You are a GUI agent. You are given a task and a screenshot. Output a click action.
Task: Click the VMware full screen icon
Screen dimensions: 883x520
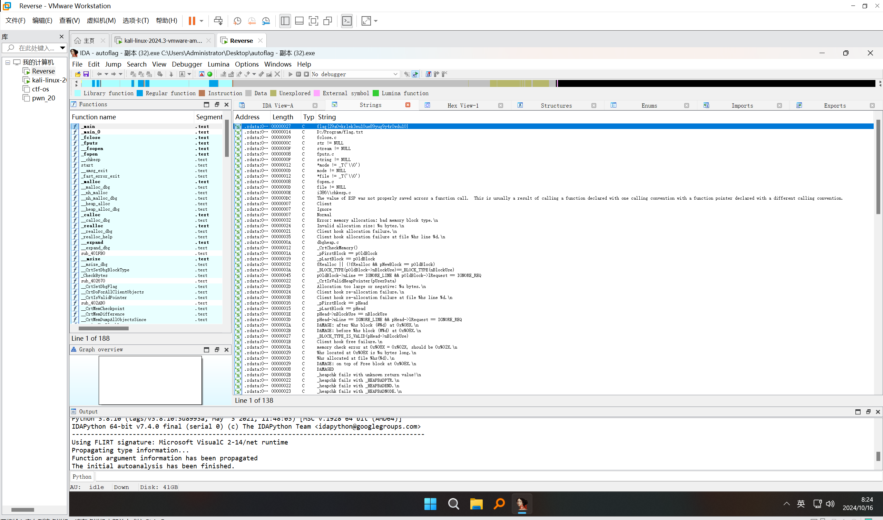(x=313, y=21)
